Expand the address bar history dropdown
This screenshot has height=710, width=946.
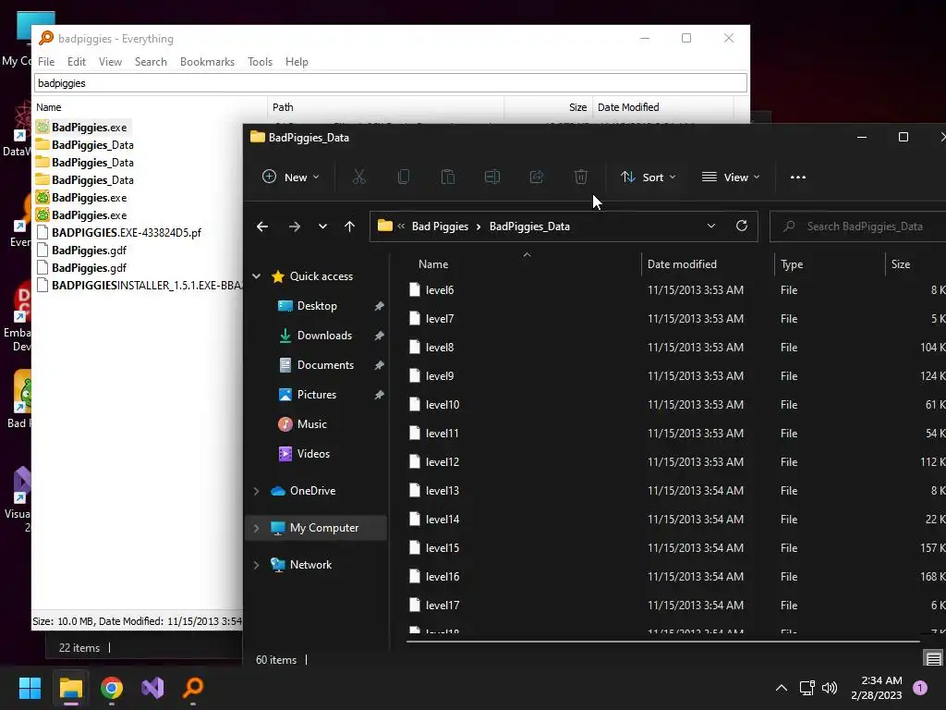coord(711,226)
